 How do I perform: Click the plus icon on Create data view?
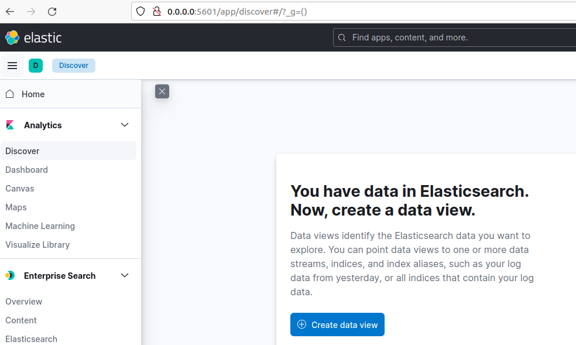click(301, 324)
